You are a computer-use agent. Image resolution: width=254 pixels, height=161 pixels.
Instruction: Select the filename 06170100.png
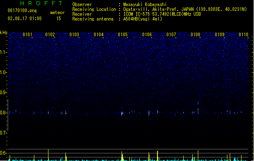pos(22,10)
